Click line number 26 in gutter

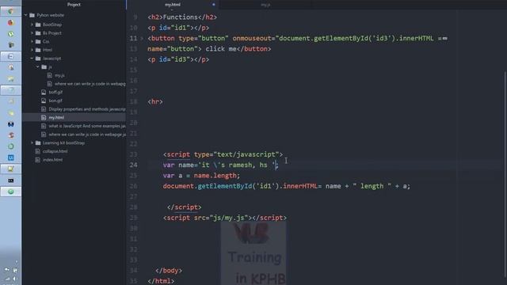tap(134, 186)
